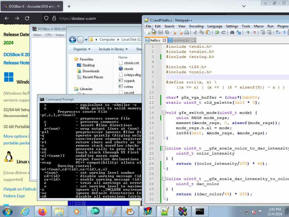This screenshot has width=289, height=217.
Task: Open a new browser tab with plus
Action: pyautogui.click(x=69, y=6)
